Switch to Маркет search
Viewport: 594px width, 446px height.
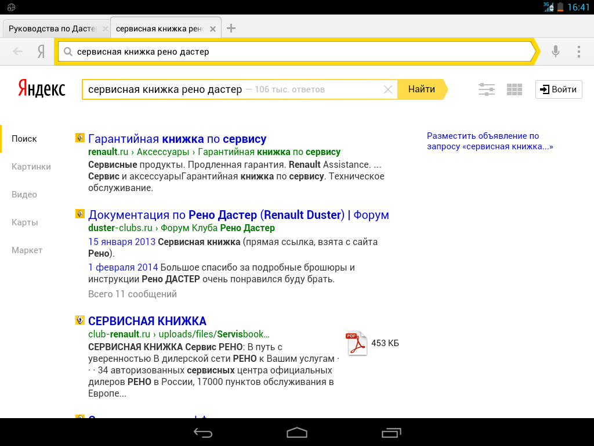(x=27, y=250)
